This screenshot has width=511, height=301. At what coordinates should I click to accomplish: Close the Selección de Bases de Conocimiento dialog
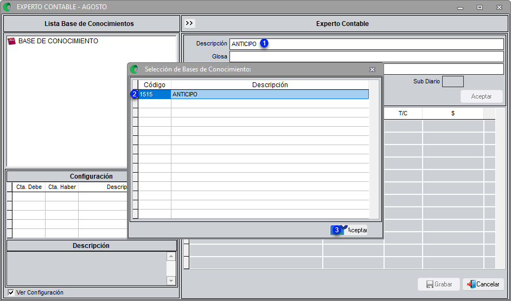click(372, 69)
